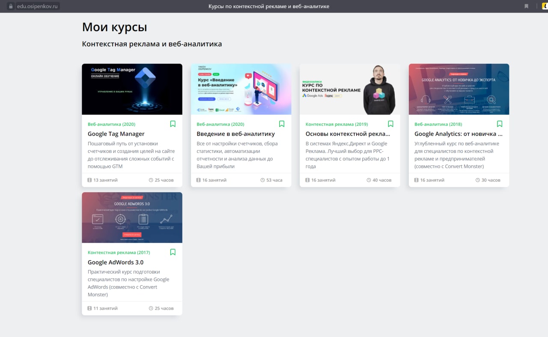Click the 16 занятий label on Google Analytics card
This screenshot has width=548, height=337.
432,180
